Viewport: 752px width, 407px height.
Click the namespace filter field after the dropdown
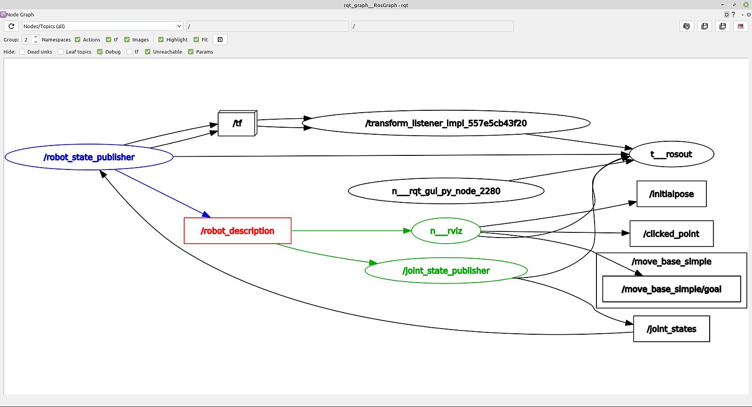[268, 26]
